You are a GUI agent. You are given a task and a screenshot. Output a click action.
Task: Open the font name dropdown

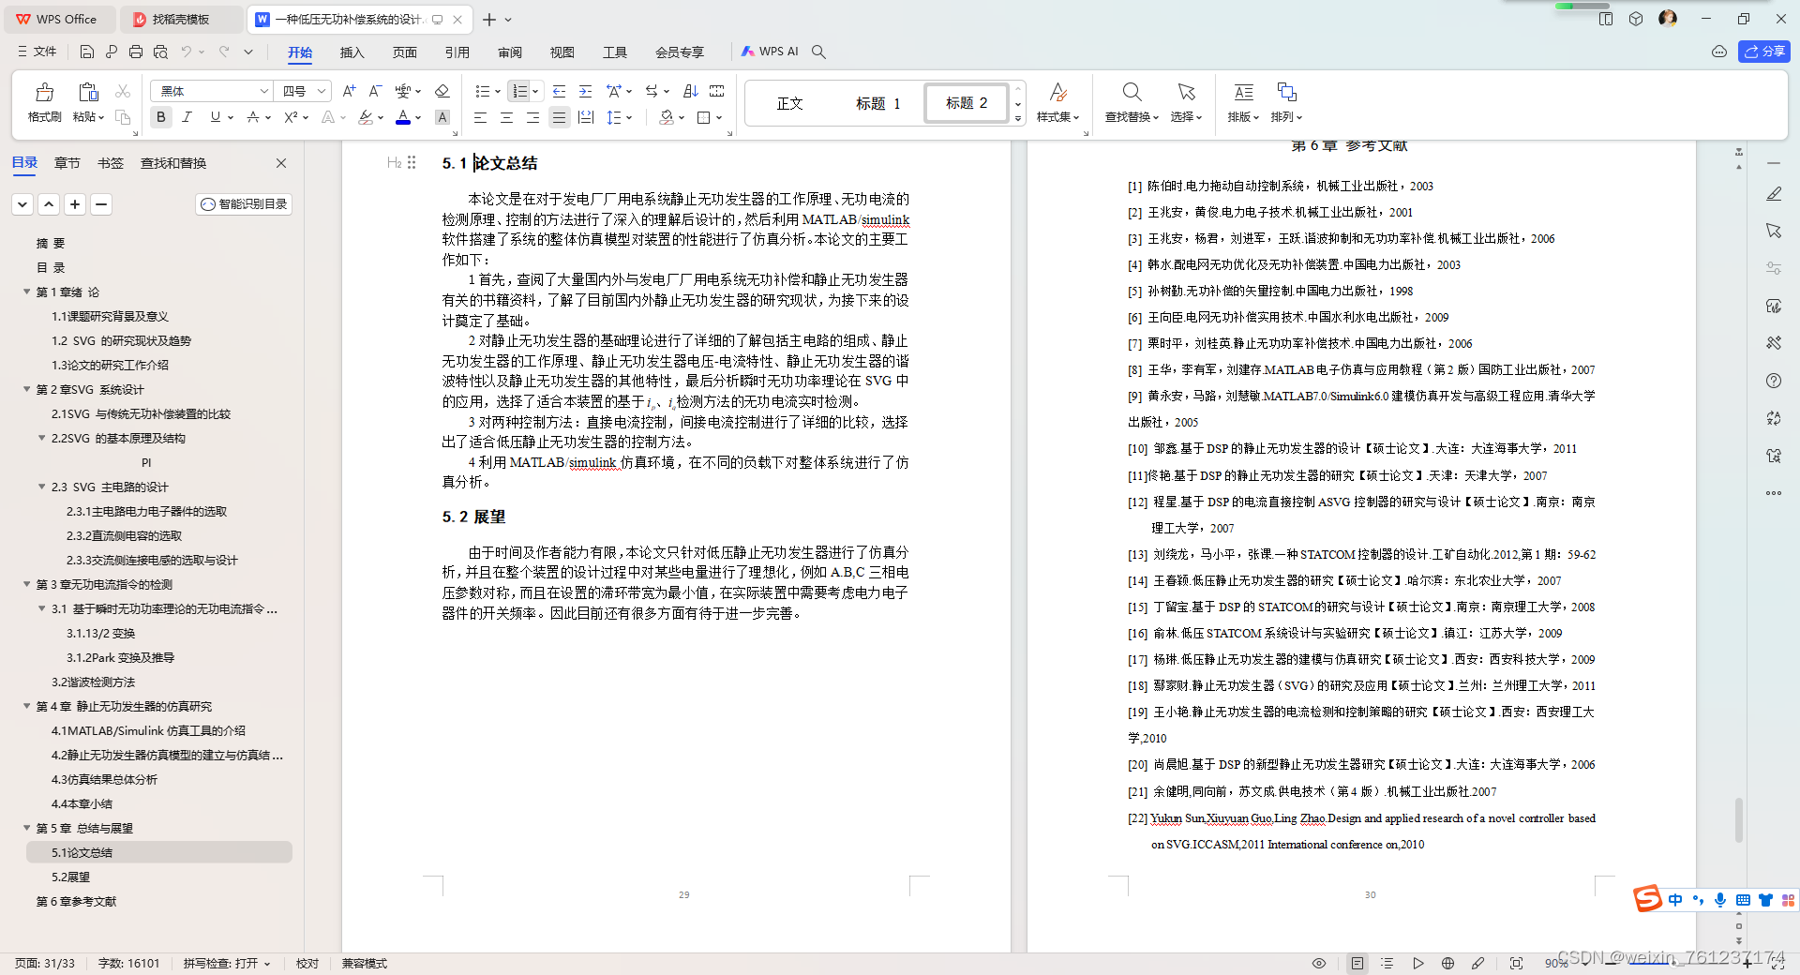(263, 91)
